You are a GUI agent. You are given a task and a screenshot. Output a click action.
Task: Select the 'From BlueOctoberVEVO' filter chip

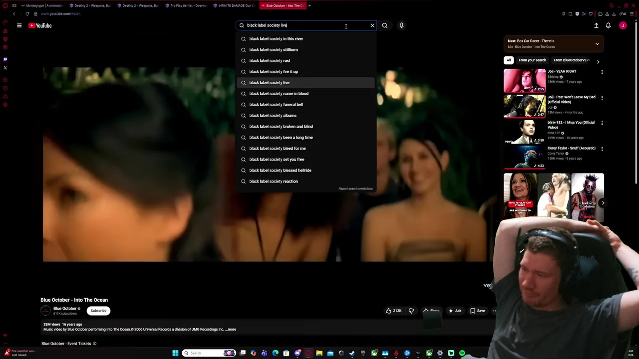click(x=572, y=60)
